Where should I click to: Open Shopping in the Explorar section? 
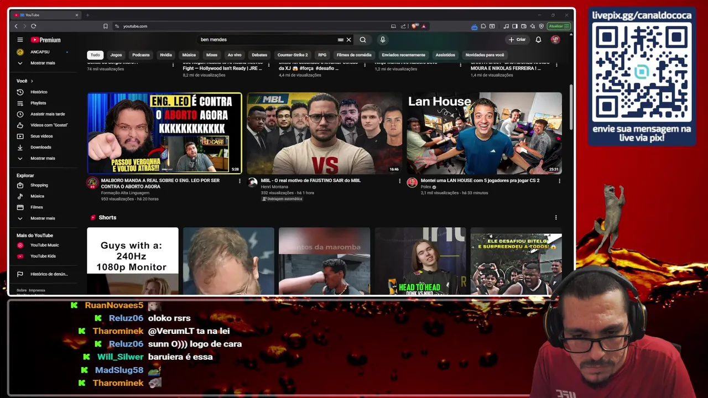[x=40, y=185]
